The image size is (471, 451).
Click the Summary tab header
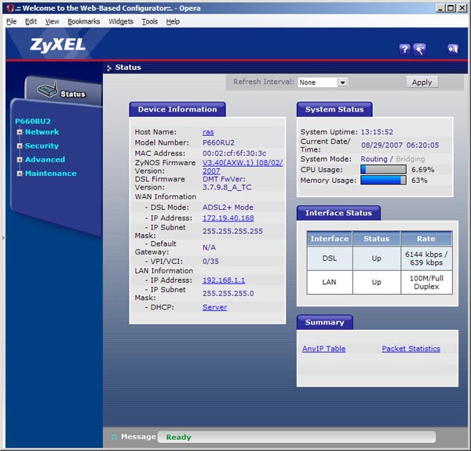[x=325, y=322]
